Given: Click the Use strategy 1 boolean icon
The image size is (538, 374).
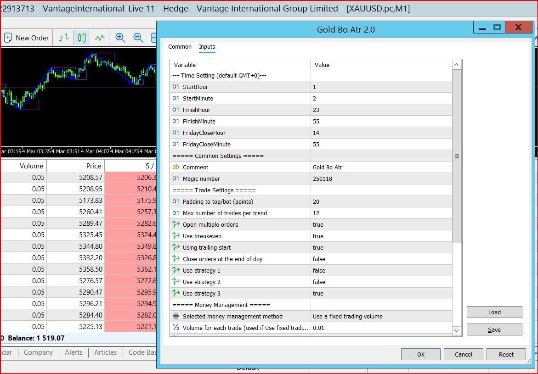Looking at the screenshot, I should 176,270.
